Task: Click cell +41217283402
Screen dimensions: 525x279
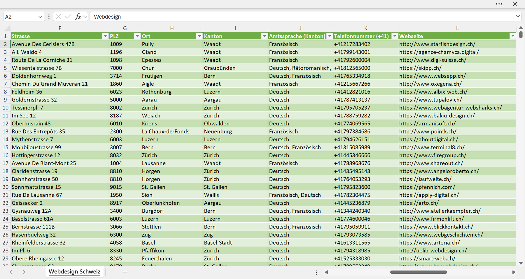Action: [366, 44]
